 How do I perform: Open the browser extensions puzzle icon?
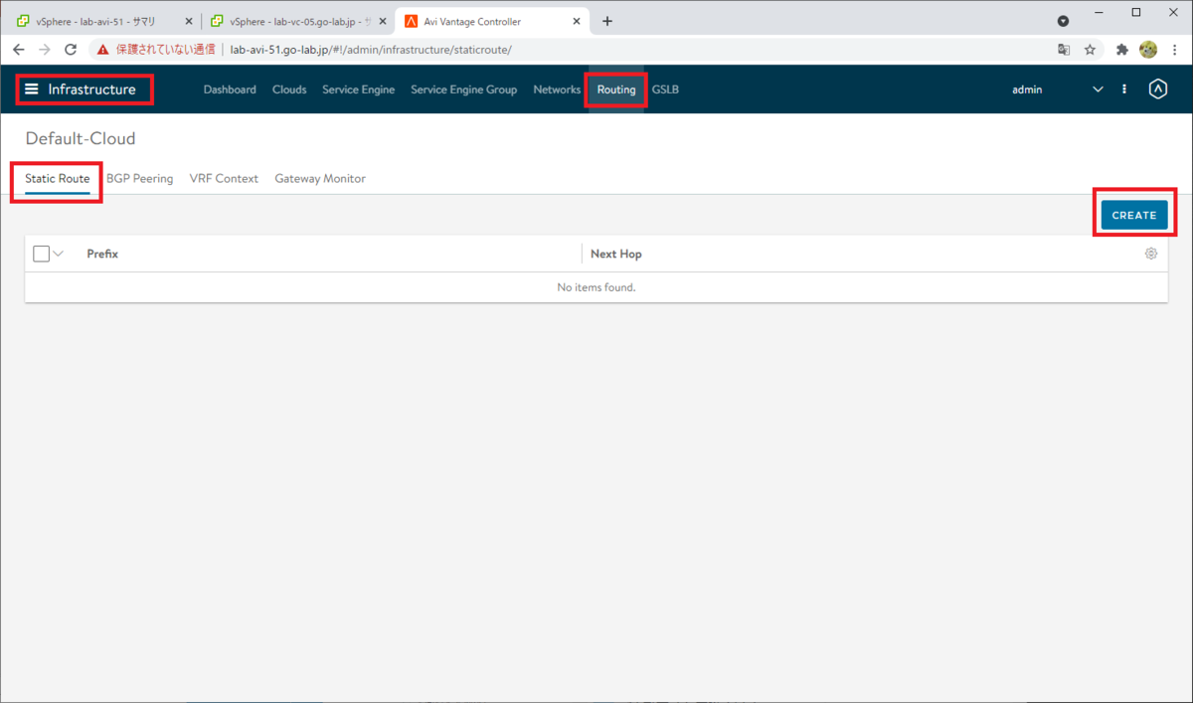click(1122, 49)
